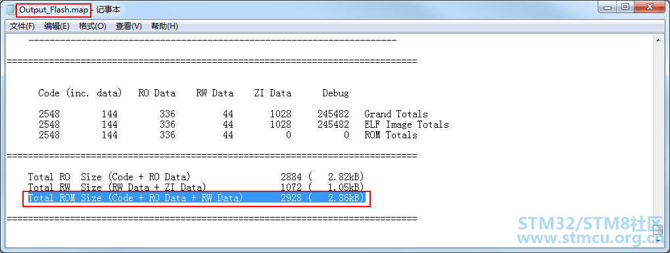Click the vertical scrollbar up arrow

tap(658, 39)
